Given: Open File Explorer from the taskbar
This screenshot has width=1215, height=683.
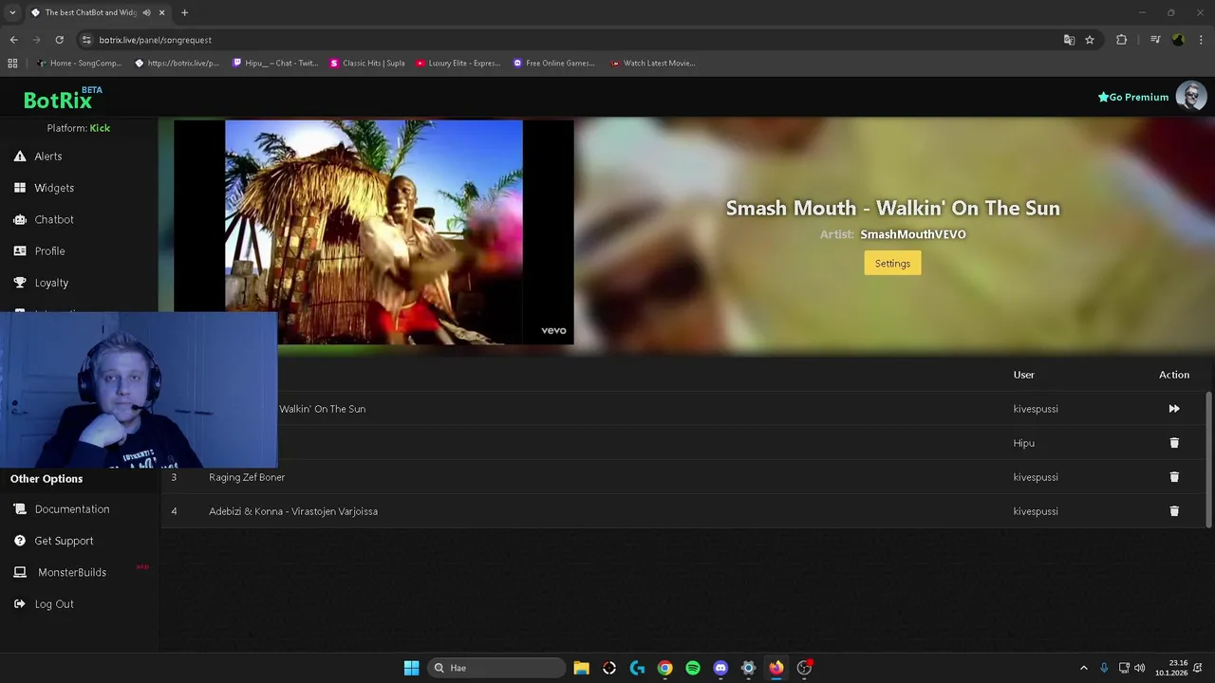Looking at the screenshot, I should pos(581,668).
